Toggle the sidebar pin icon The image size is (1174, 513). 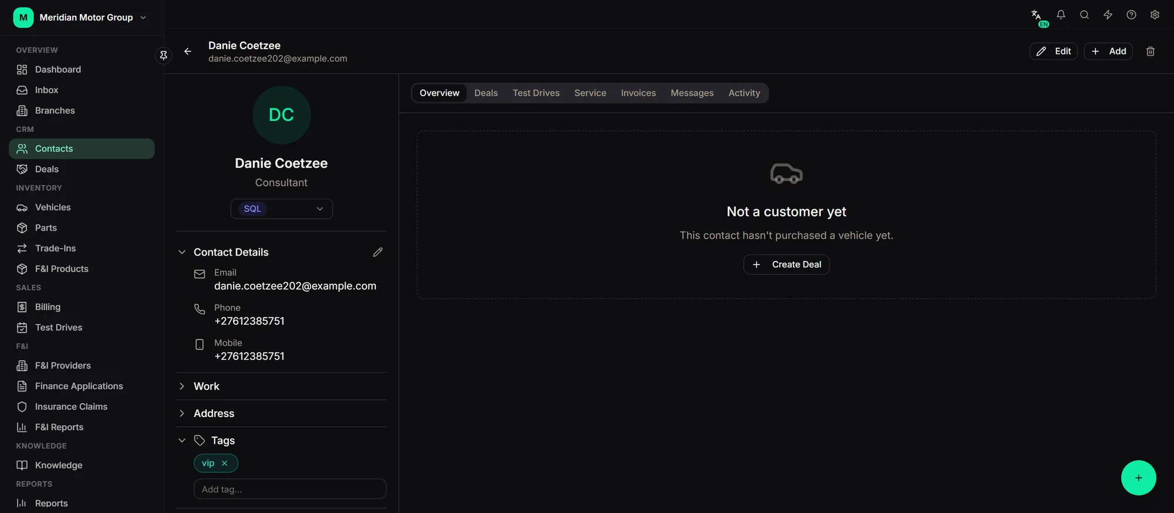coord(164,55)
